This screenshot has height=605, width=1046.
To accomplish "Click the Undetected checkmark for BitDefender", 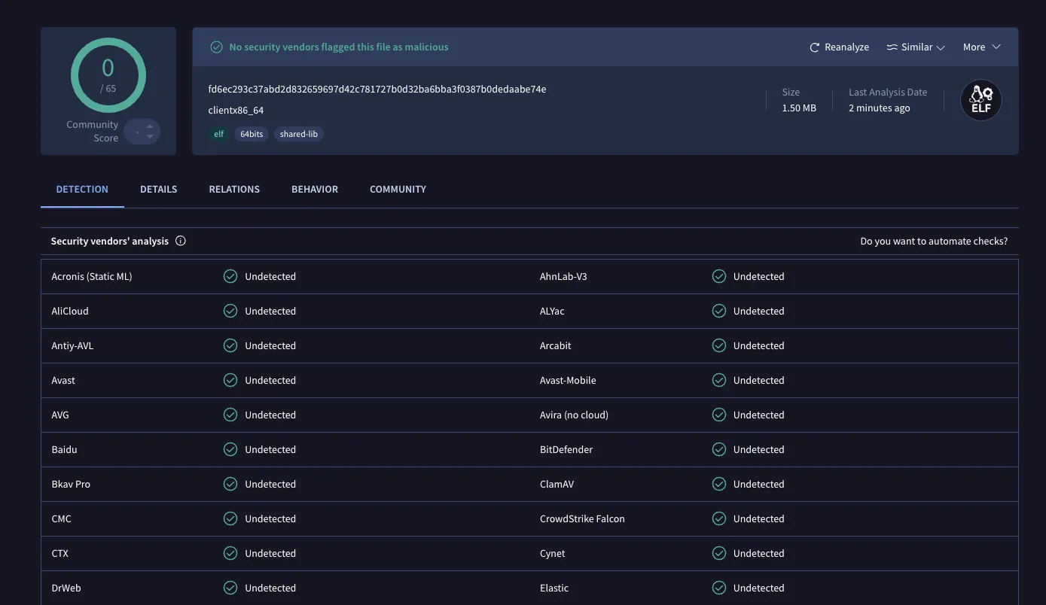I will point(719,449).
